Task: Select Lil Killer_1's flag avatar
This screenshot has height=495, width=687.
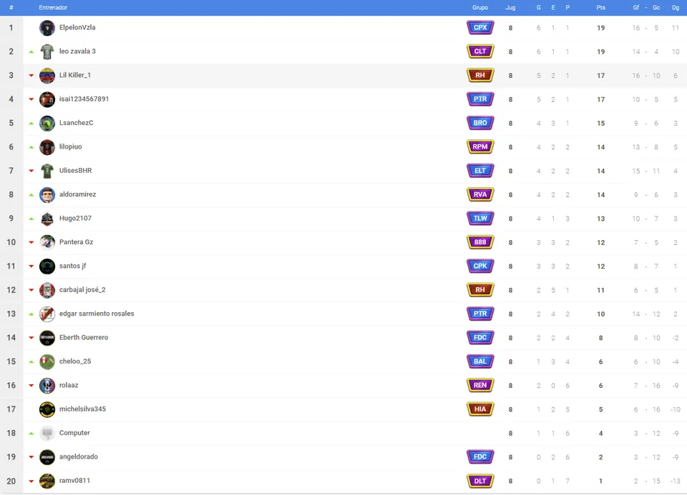Action: click(x=47, y=75)
